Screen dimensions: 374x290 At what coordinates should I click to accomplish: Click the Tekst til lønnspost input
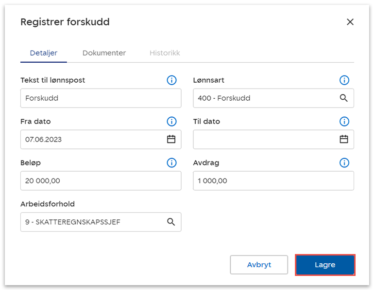[92, 98]
